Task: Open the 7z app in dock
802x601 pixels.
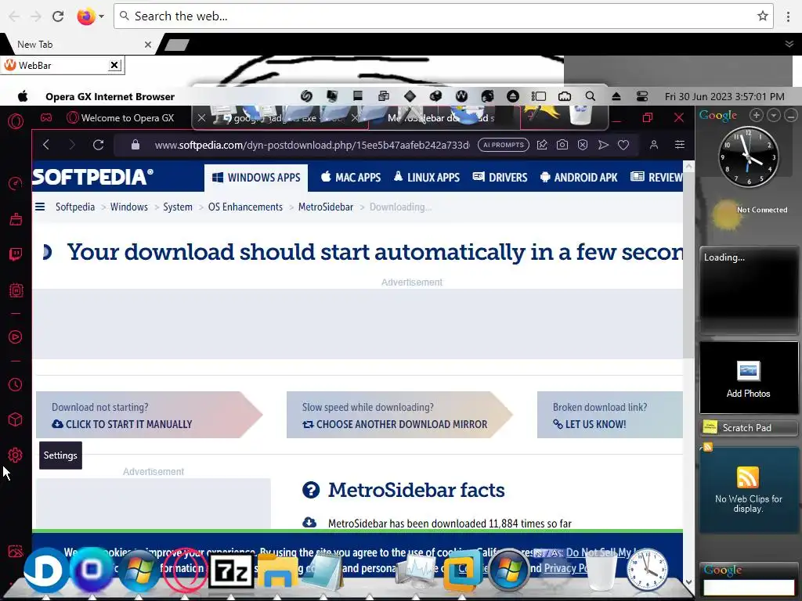Action: pos(232,572)
